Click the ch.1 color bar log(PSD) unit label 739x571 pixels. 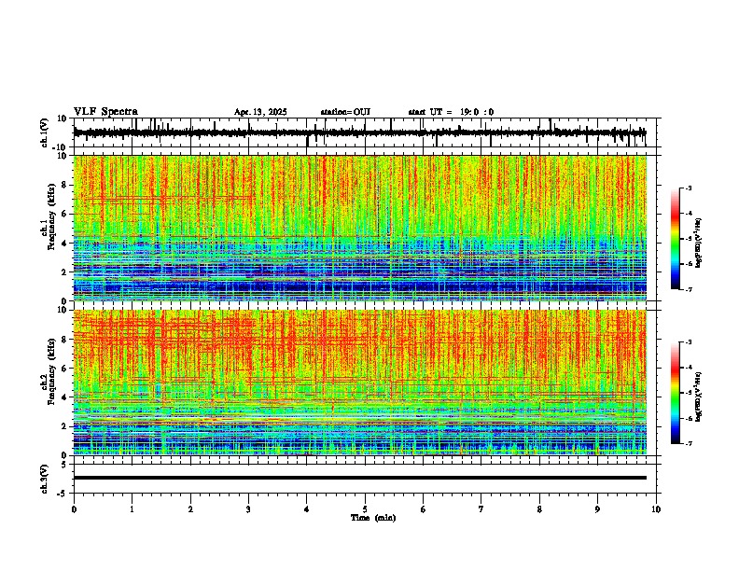[x=699, y=244]
